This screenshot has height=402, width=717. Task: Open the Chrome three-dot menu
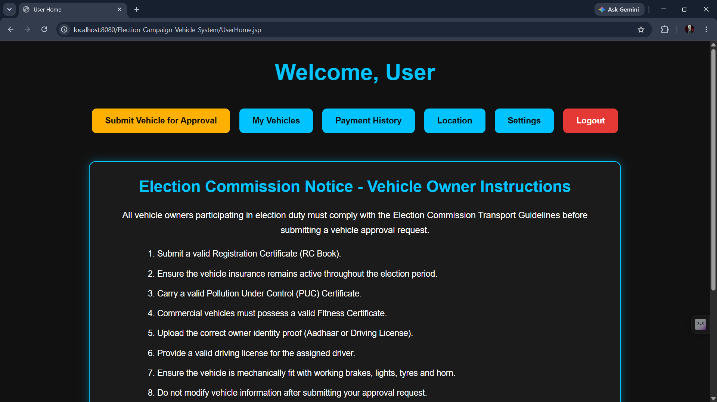tap(706, 29)
